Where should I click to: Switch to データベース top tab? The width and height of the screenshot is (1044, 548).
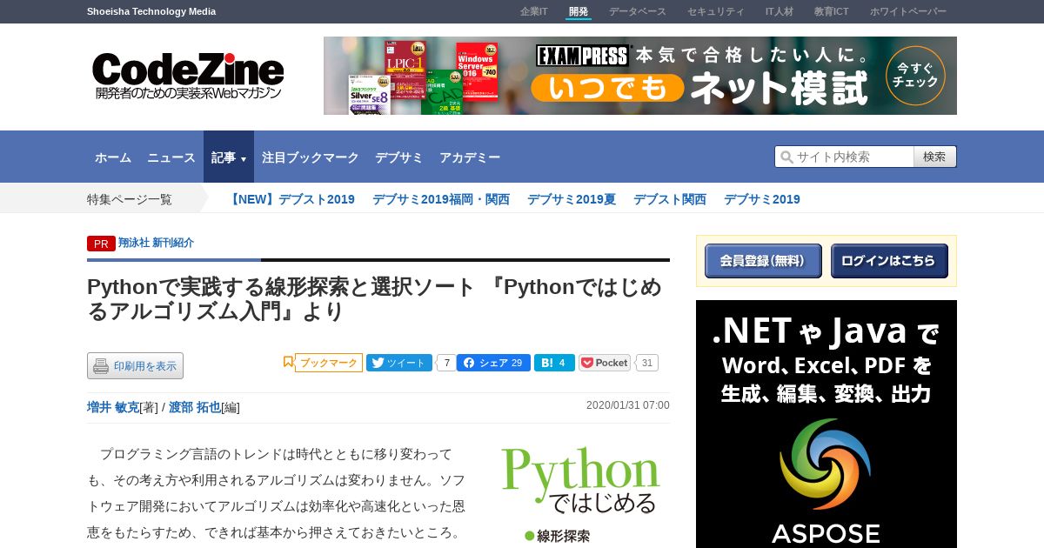638,11
